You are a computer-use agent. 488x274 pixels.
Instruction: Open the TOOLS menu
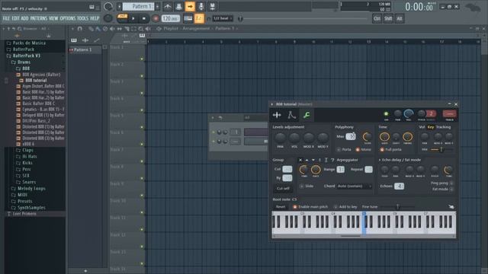point(83,18)
